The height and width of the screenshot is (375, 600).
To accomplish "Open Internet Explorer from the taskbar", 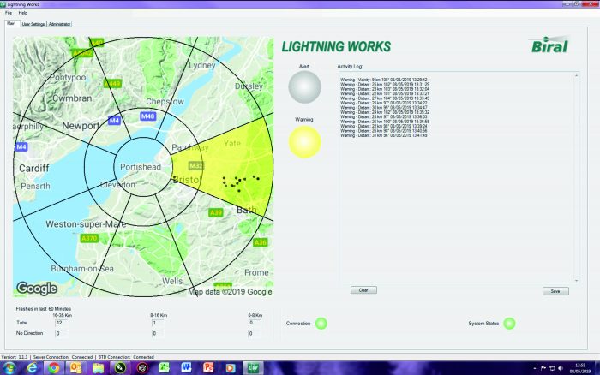I will [x=32, y=367].
